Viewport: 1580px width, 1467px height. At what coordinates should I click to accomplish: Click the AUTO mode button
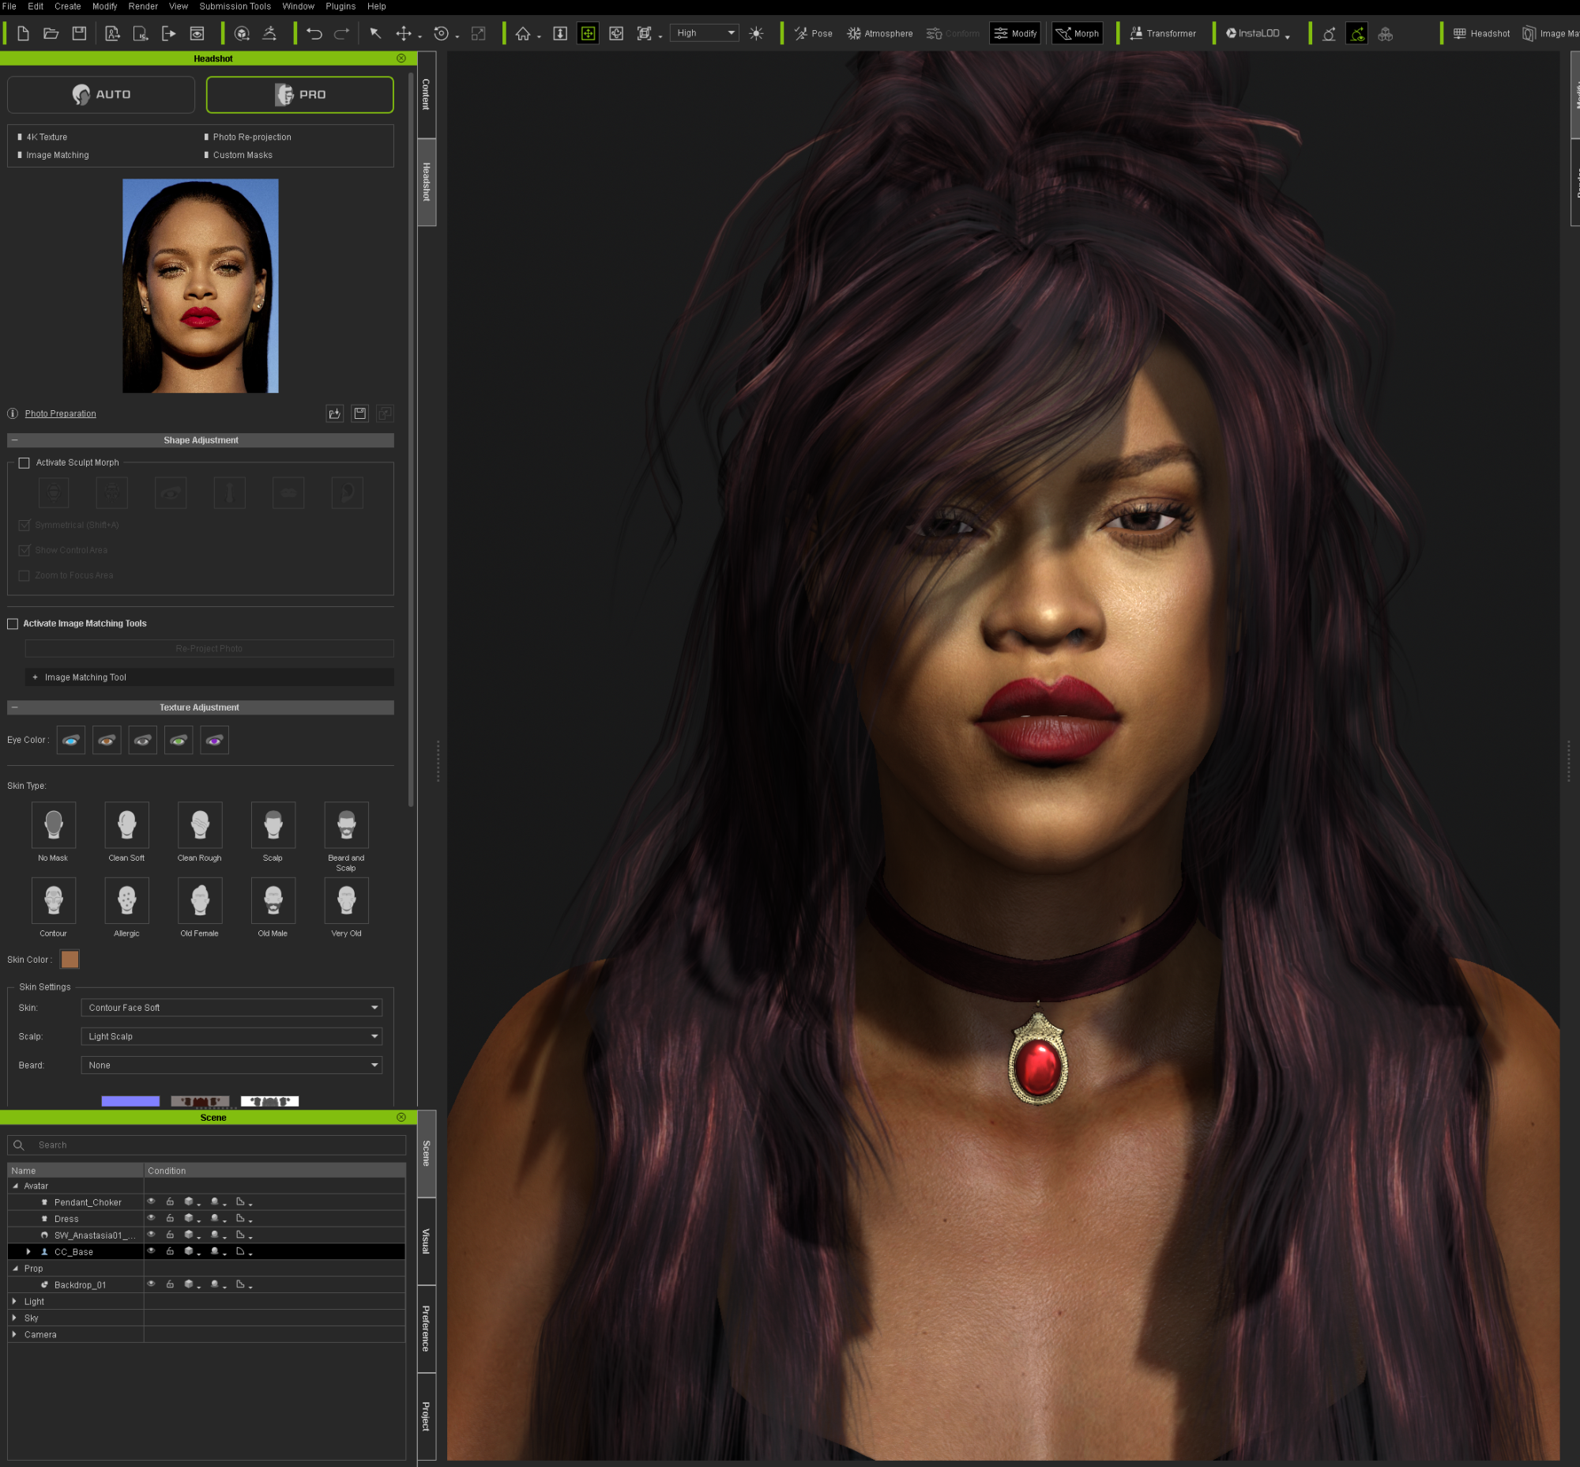point(101,95)
